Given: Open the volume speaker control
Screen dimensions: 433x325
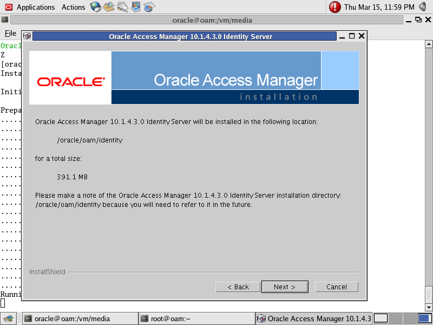Looking at the screenshot, I should [x=423, y=6].
